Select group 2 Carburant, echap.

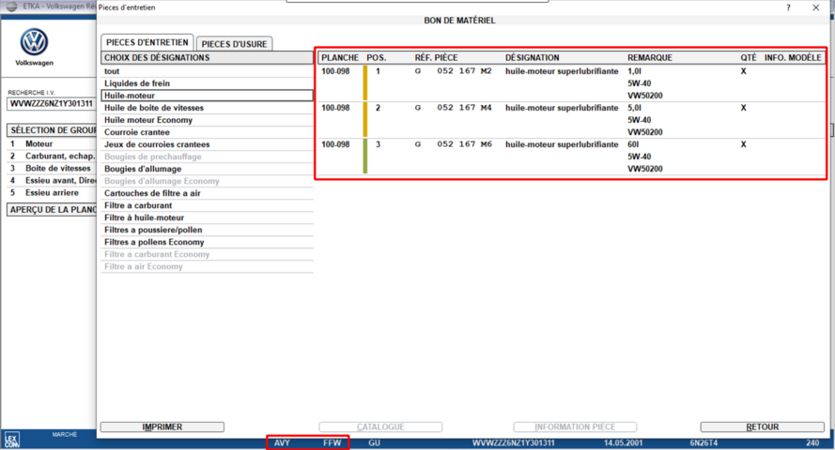coord(52,157)
